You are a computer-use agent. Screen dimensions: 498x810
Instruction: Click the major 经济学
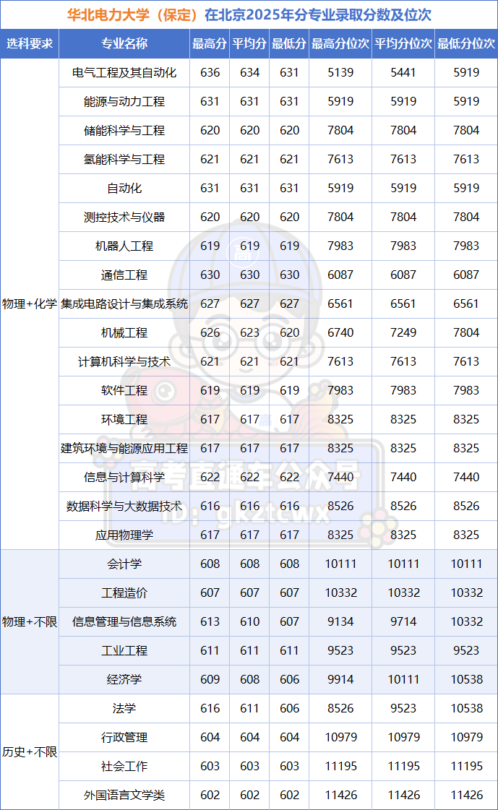[x=124, y=681]
